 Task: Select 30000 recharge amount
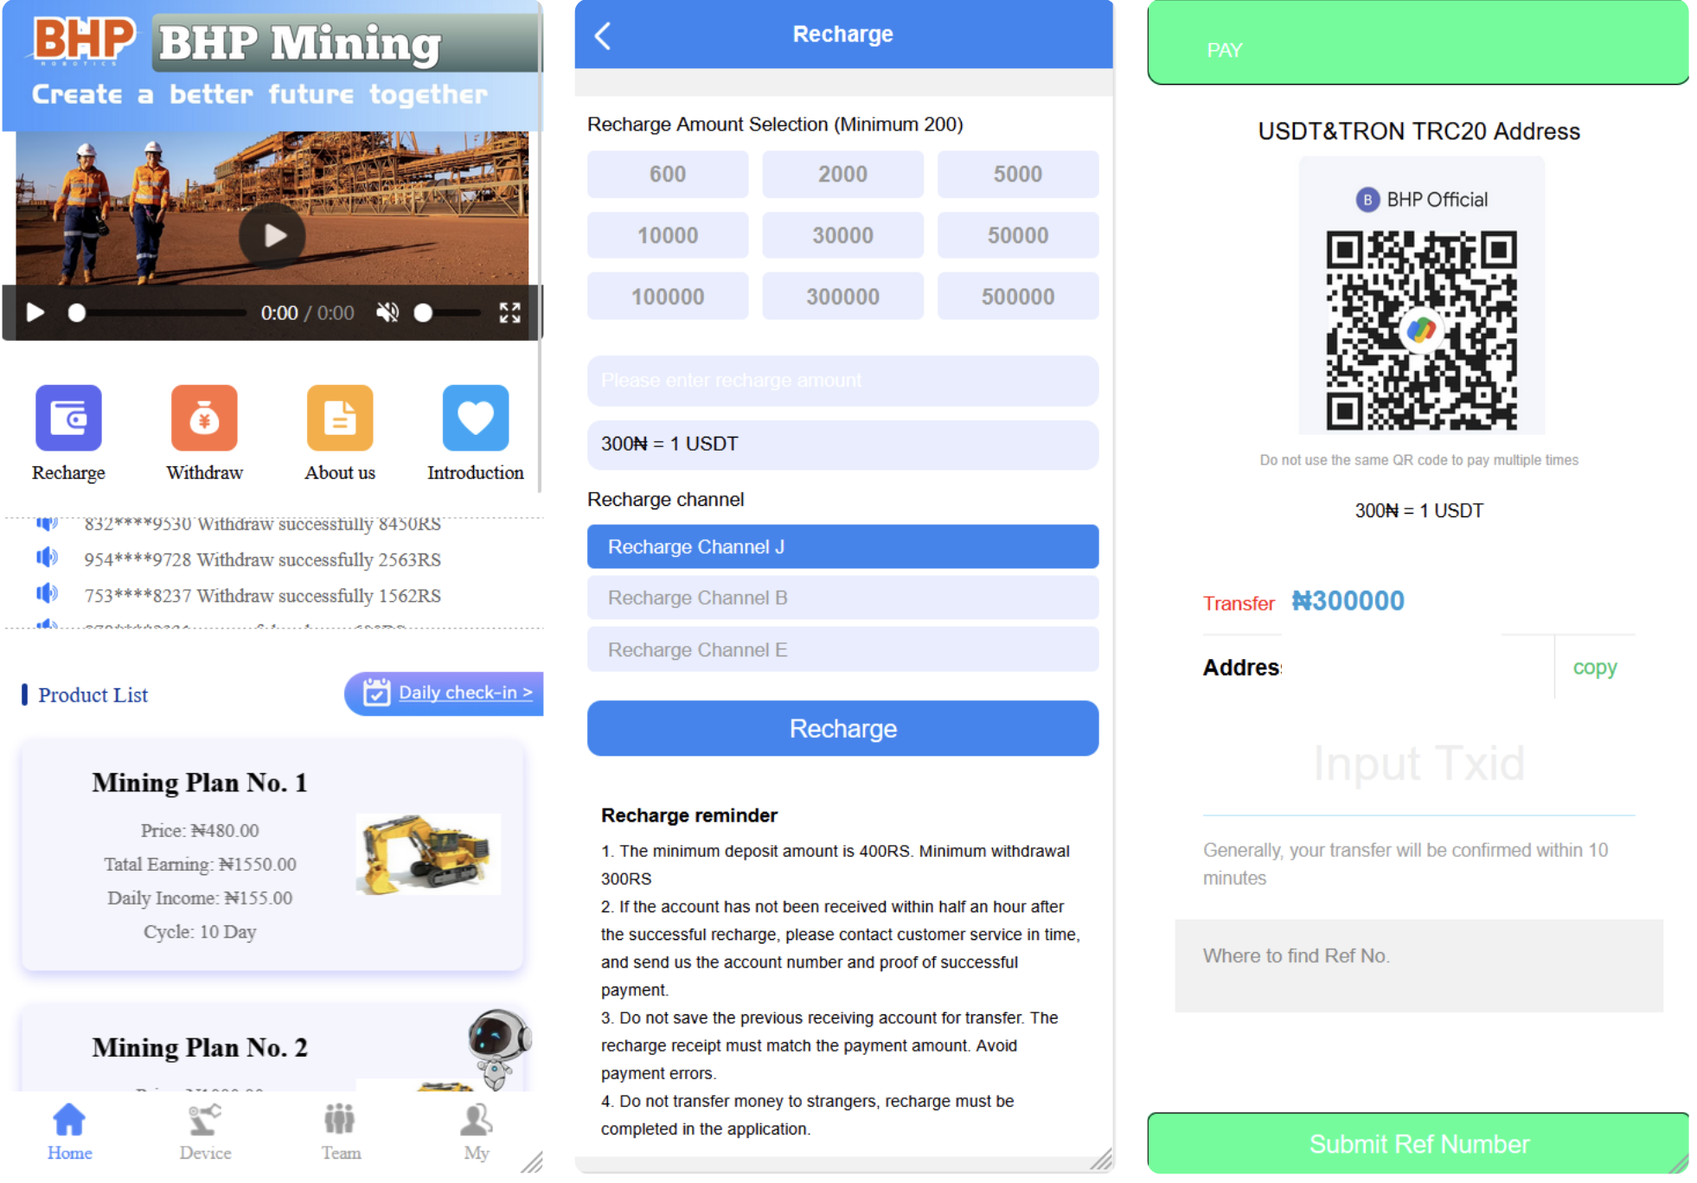tap(842, 235)
